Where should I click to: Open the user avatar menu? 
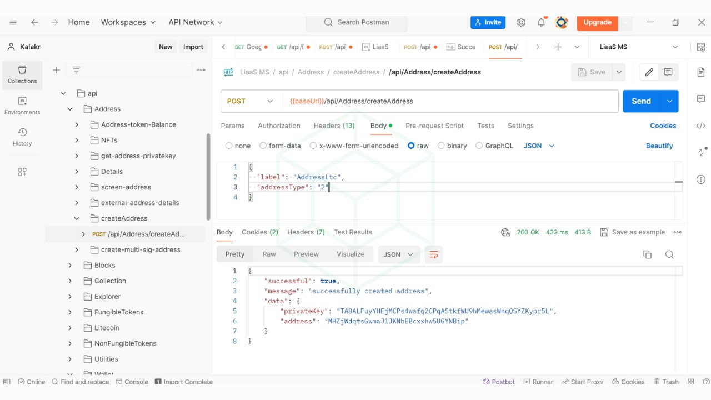pos(562,22)
